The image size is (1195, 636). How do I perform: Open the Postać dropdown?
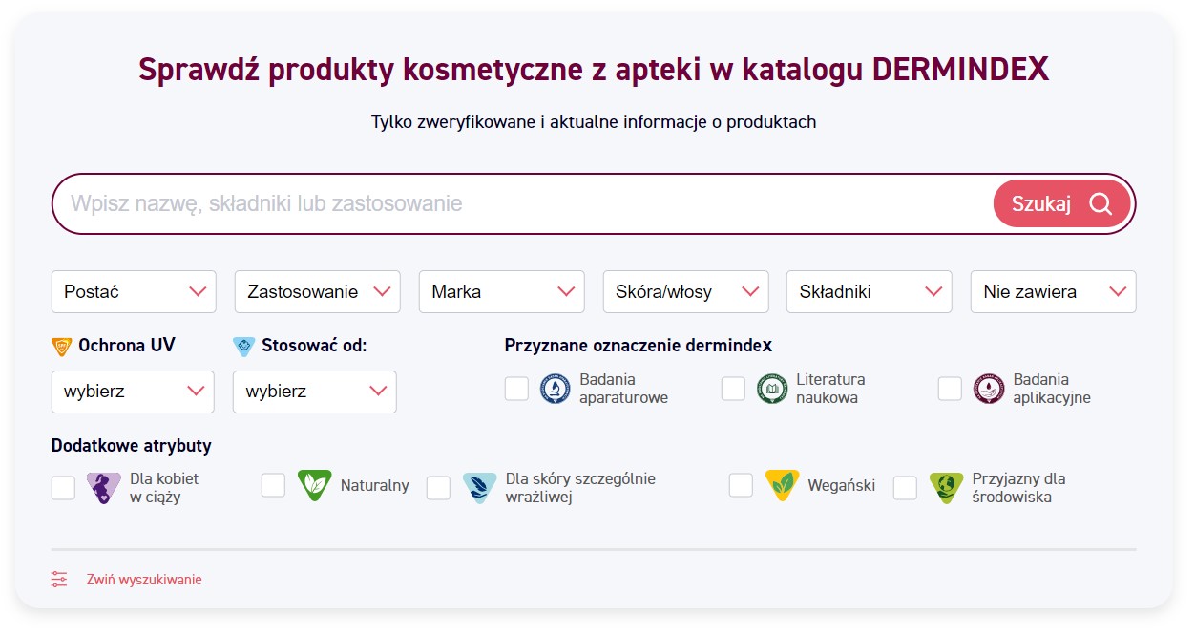pos(134,291)
